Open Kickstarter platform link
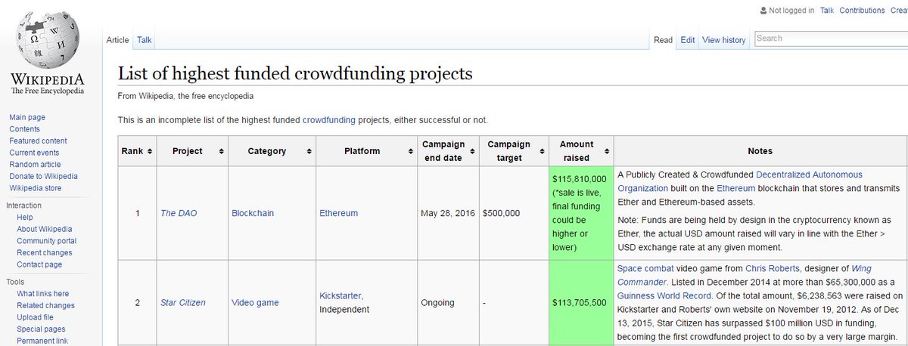The image size is (908, 346). tap(341, 295)
